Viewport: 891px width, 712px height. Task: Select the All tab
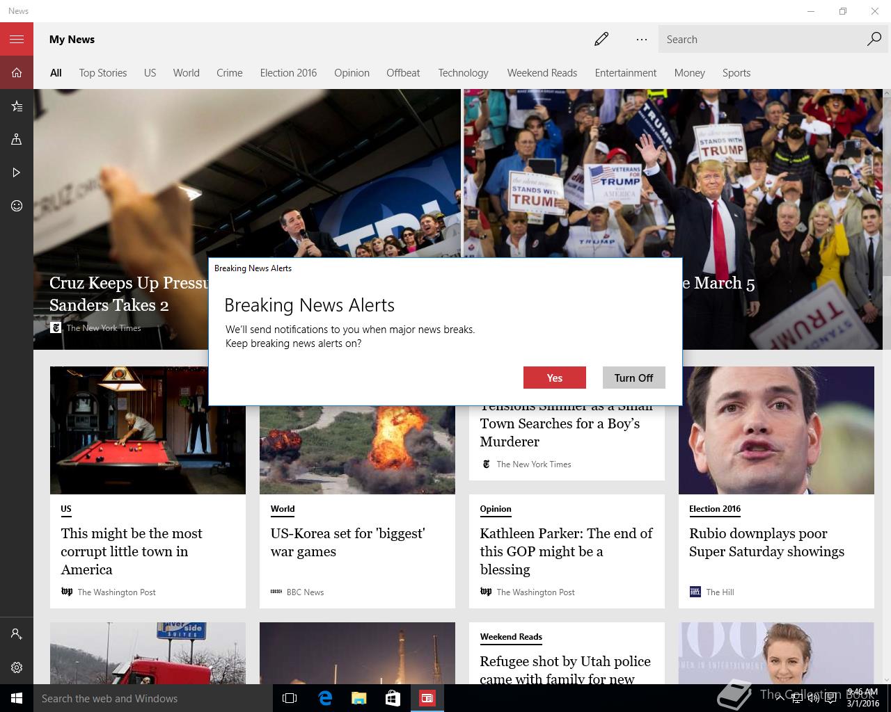pos(56,72)
